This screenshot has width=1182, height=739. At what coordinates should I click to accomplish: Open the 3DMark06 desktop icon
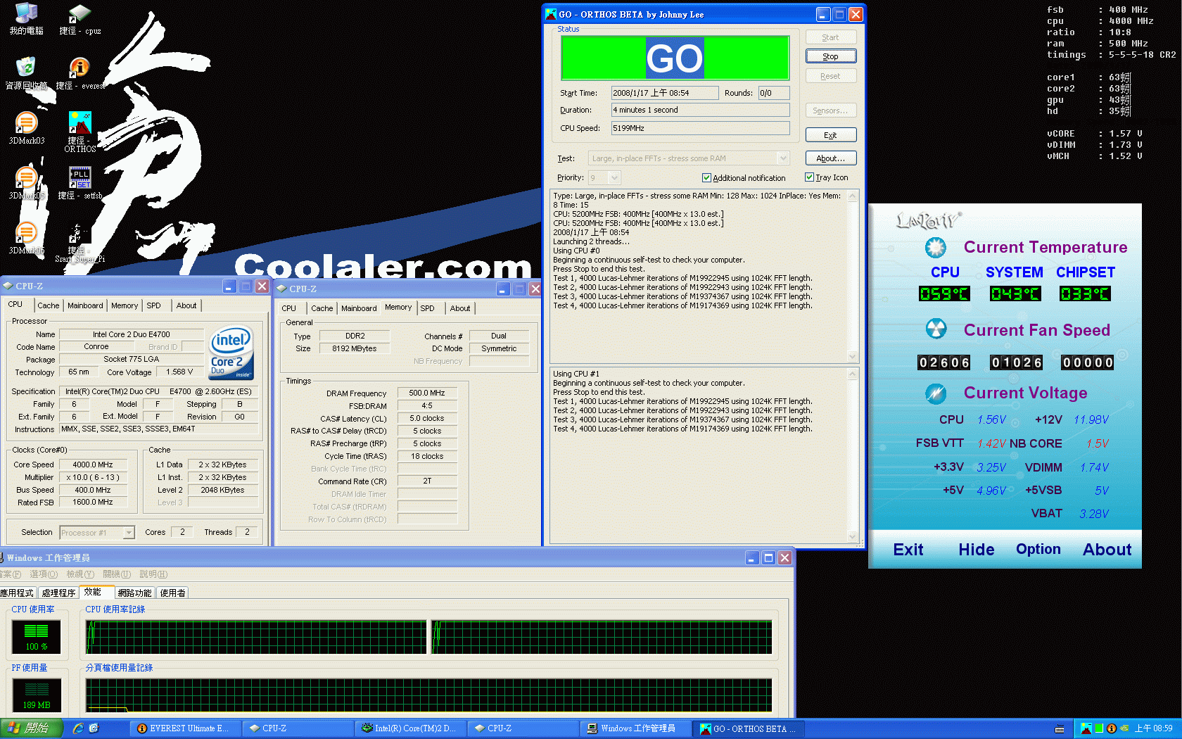[x=26, y=238]
